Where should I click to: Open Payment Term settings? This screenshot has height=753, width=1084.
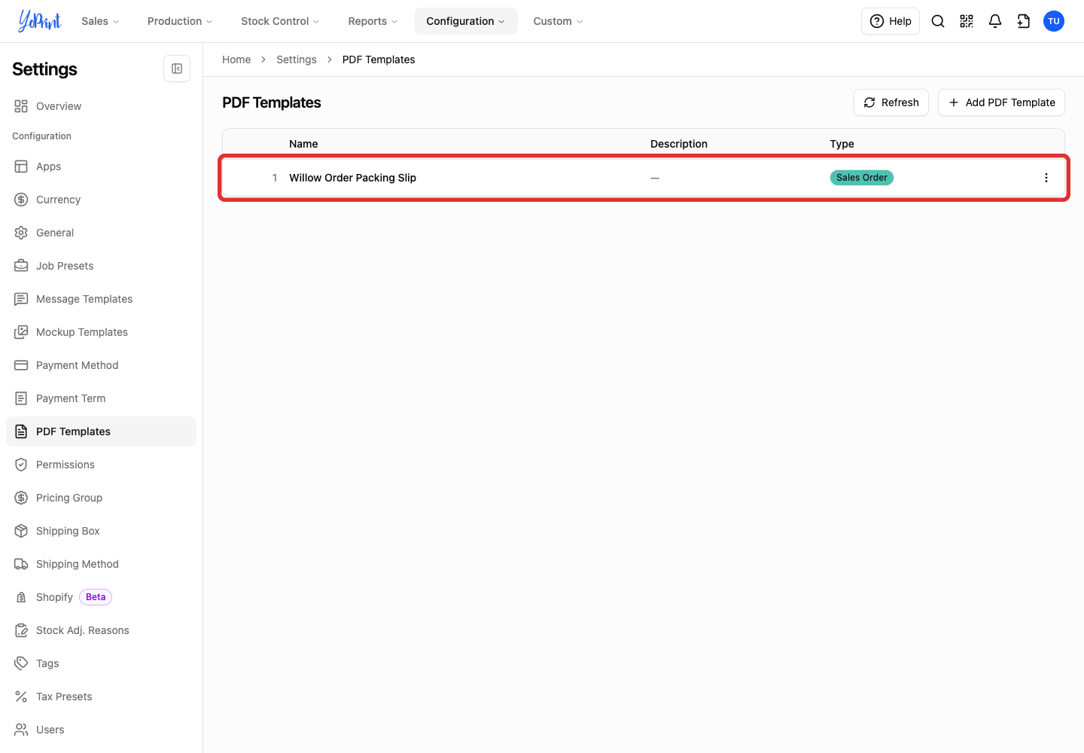[x=101, y=398]
